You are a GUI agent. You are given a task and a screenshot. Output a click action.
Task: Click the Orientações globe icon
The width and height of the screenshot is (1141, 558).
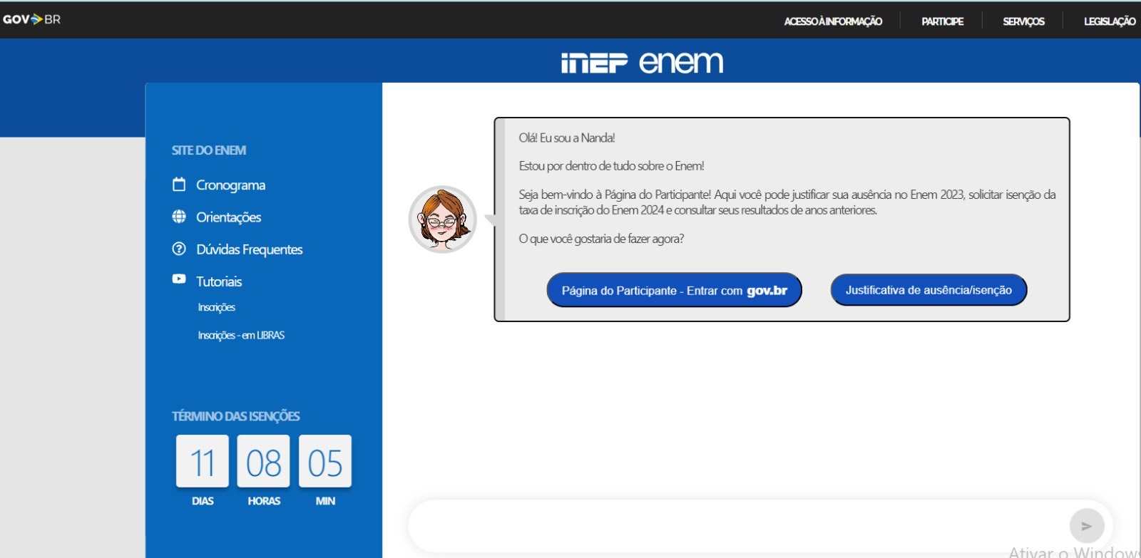[x=179, y=217]
